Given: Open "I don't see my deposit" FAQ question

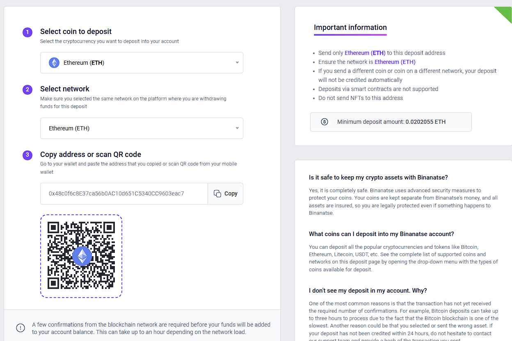Looking at the screenshot, I should click(368, 291).
